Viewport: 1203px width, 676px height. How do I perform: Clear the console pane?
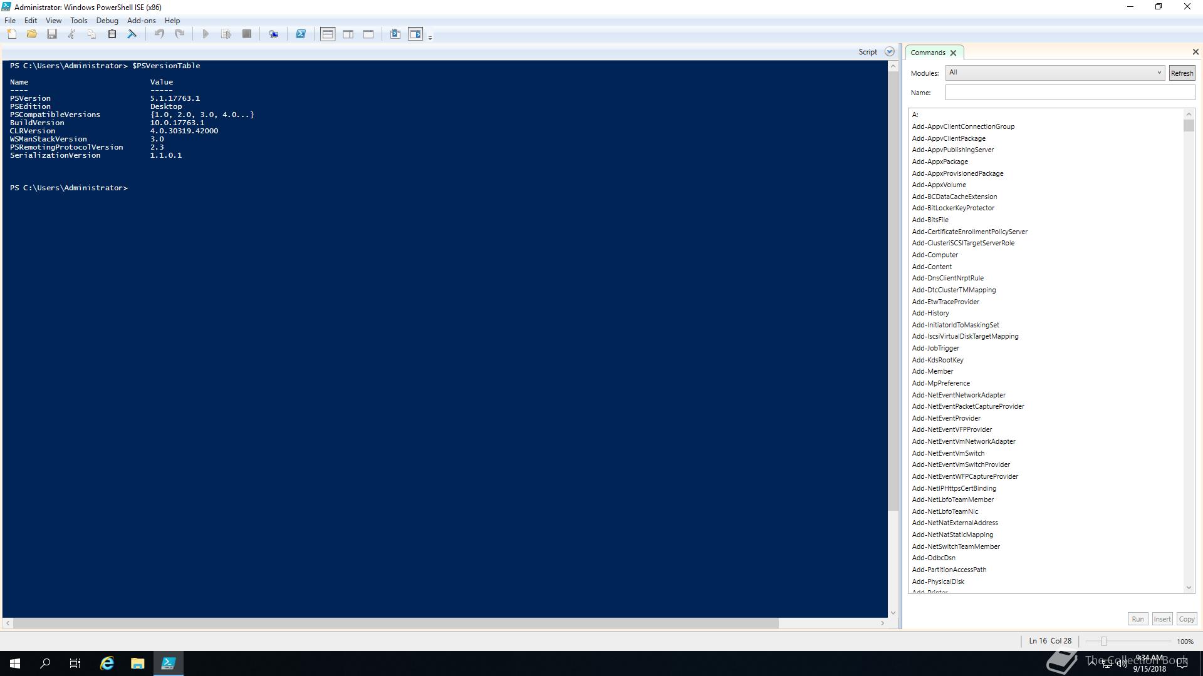pyautogui.click(x=132, y=34)
